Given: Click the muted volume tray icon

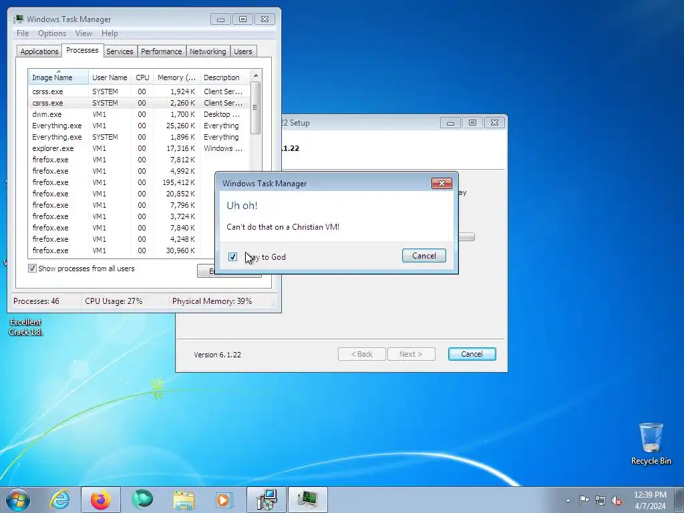Looking at the screenshot, I should 617,500.
